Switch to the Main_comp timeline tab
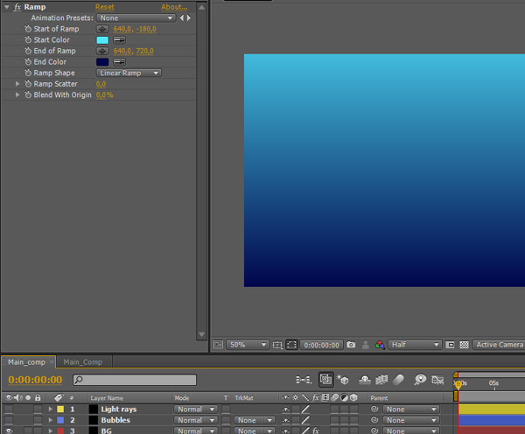This screenshot has height=434, width=525. (x=26, y=362)
